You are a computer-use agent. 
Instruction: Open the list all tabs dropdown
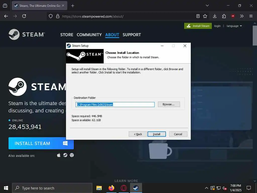tap(207, 6)
